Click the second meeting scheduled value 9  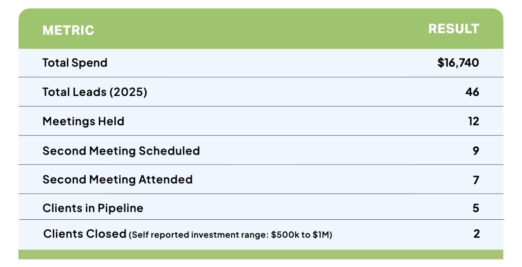click(476, 151)
